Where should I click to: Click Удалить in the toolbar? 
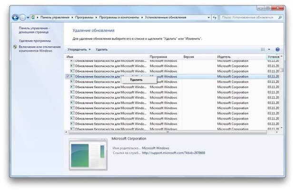tap(101, 50)
